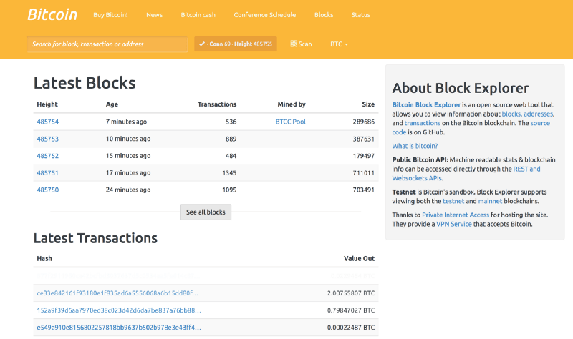Click the Bitcoin logo
The width and height of the screenshot is (573, 339).
click(52, 14)
